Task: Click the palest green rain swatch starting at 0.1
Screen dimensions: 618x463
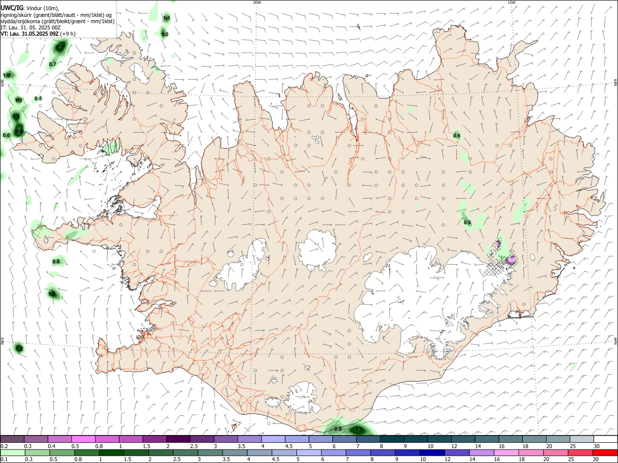Action: point(12,452)
